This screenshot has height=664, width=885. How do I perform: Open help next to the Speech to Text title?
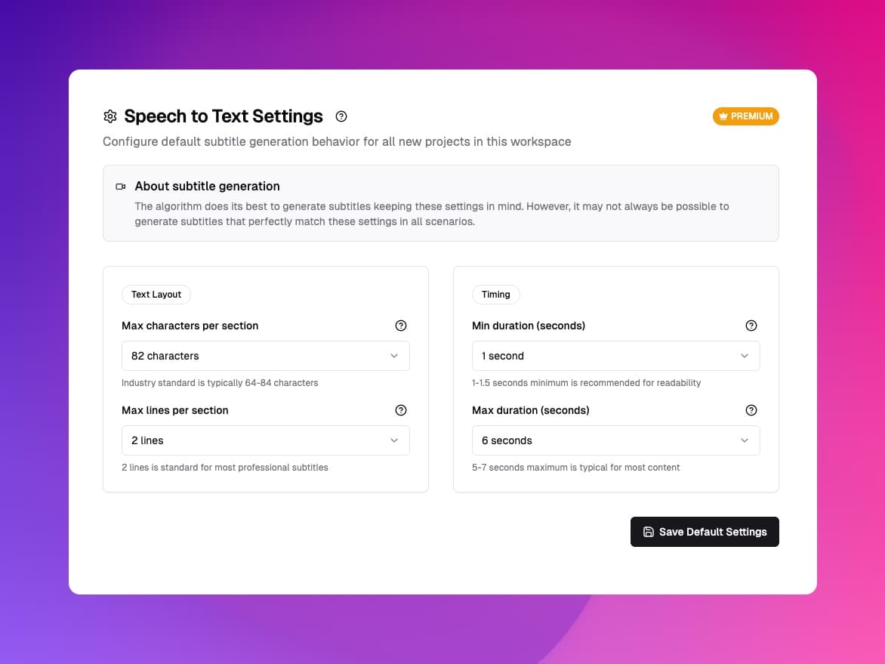[x=341, y=116]
